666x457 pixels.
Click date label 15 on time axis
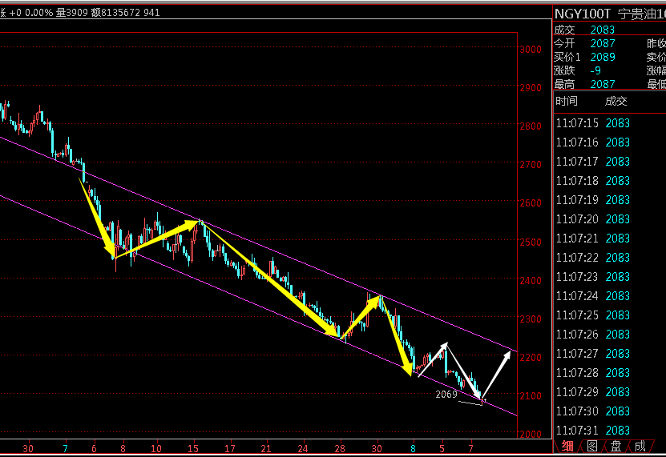pos(193,448)
